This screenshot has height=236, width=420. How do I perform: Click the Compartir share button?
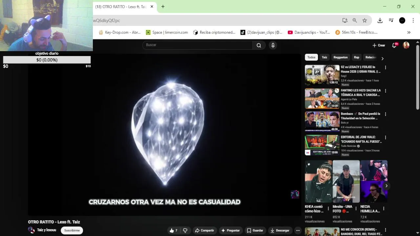click(204, 230)
